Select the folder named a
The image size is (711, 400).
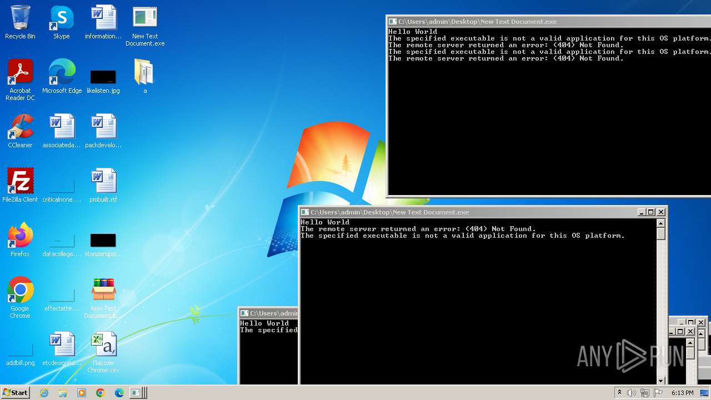(x=144, y=77)
